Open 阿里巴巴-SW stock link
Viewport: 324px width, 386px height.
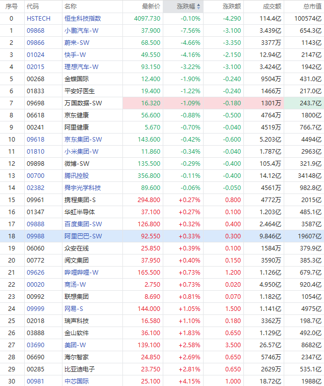83,236
